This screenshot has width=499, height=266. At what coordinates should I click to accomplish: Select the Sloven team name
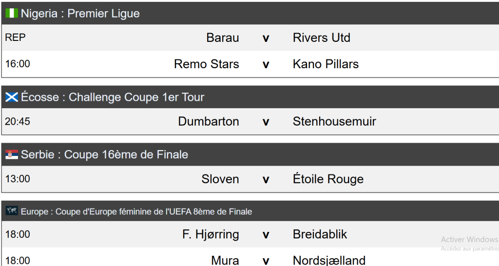[220, 179]
